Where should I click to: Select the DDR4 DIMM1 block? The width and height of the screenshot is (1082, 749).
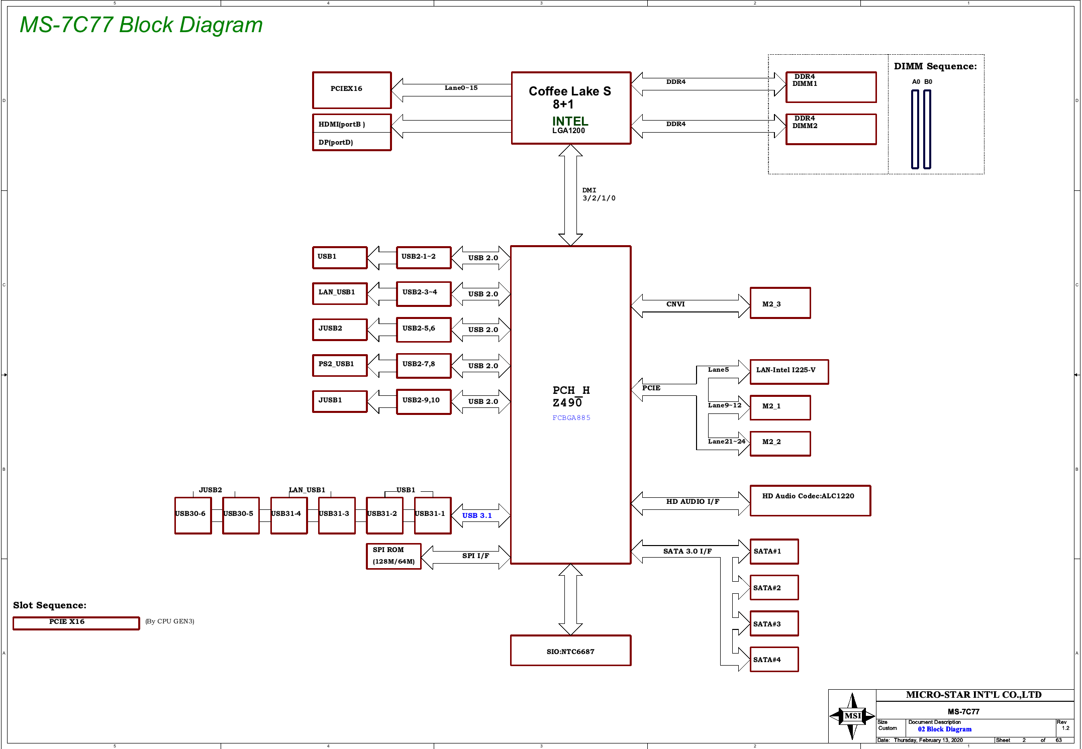point(831,87)
